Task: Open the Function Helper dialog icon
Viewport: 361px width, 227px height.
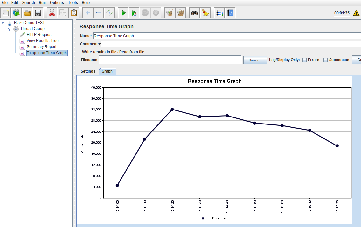Action: tap(219, 13)
